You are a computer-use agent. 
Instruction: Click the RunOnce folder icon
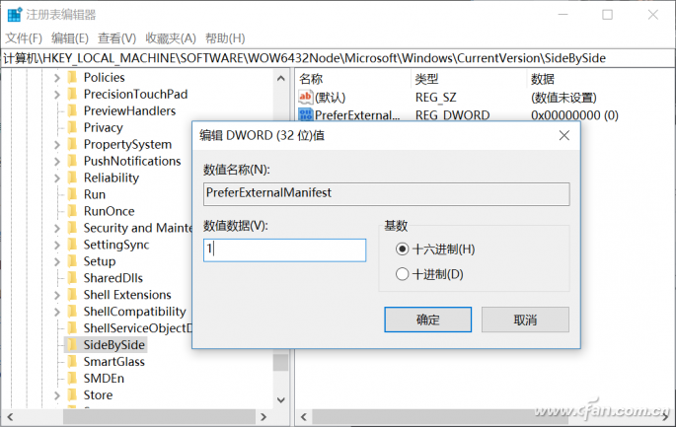[72, 211]
